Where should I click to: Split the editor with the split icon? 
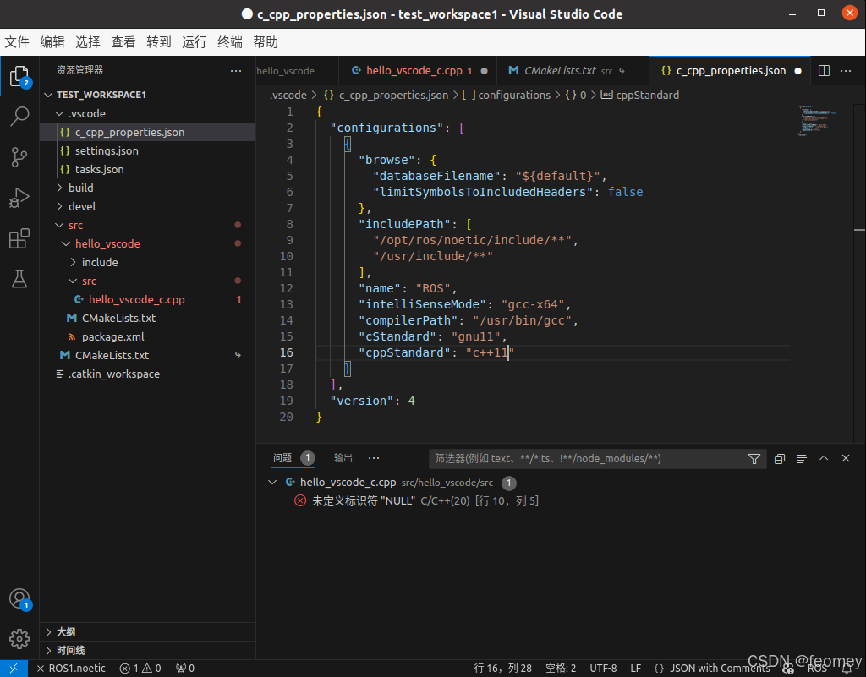(823, 71)
